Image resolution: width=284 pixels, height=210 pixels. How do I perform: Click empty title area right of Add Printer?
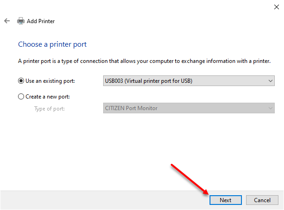163,21
